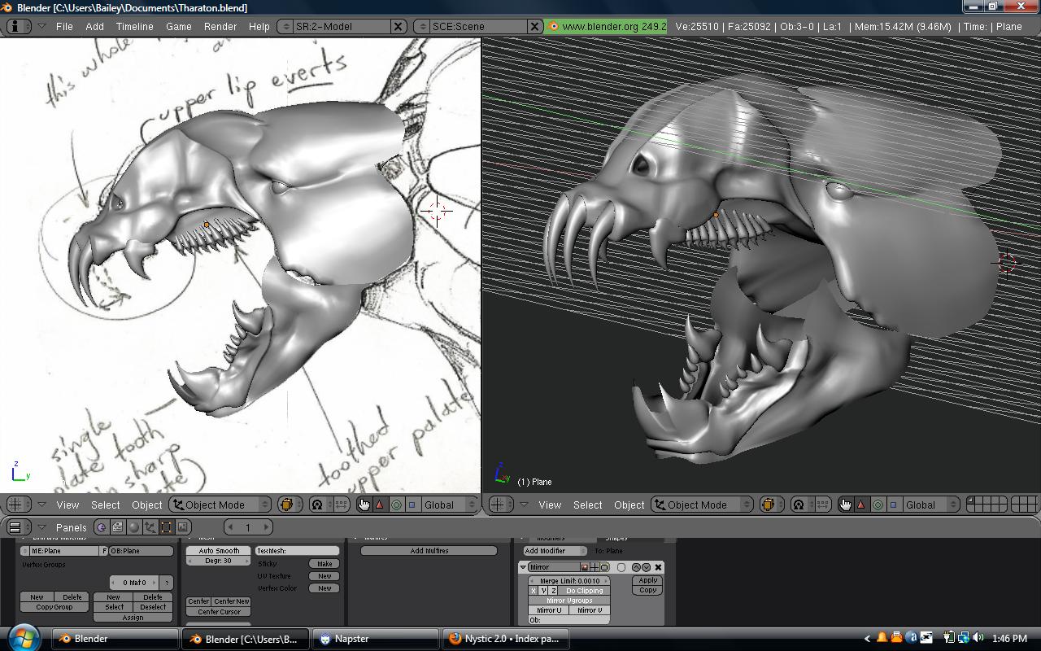Open the Timeline menu in top header
Screen dimensions: 1041x651
134,26
